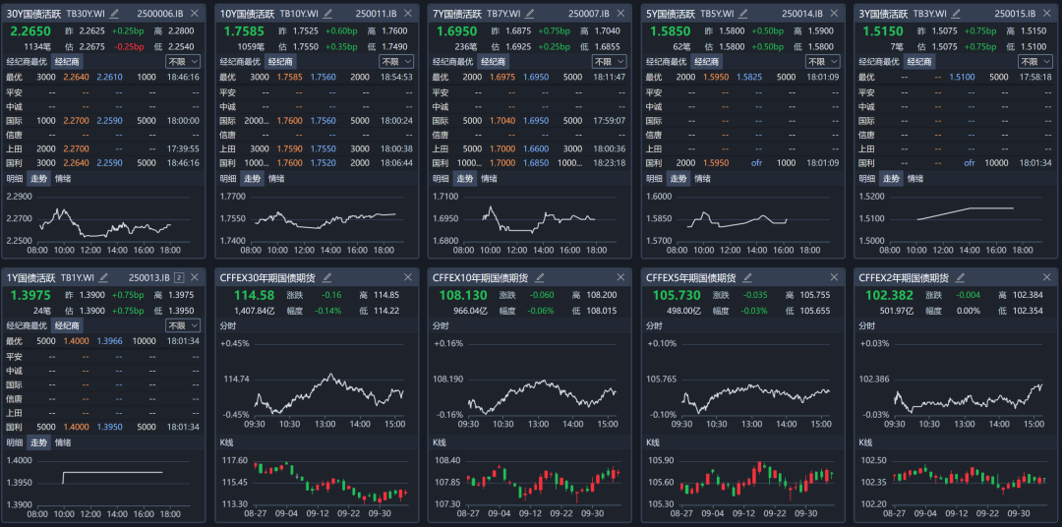The height and width of the screenshot is (527, 1062).
Task: Click the 250015.IB code in 3Y国债活跃 header
Action: click(1015, 14)
